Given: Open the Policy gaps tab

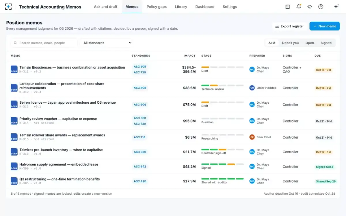Looking at the screenshot, I should tap(157, 7).
